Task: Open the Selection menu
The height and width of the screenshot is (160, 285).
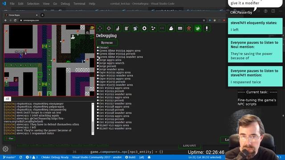Action: click(33, 4)
